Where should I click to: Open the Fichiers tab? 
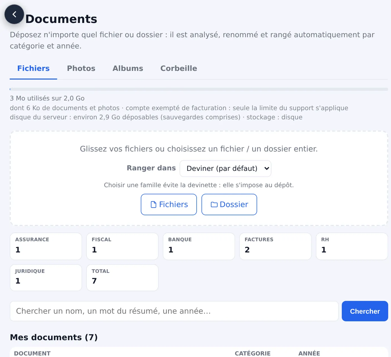(x=34, y=68)
